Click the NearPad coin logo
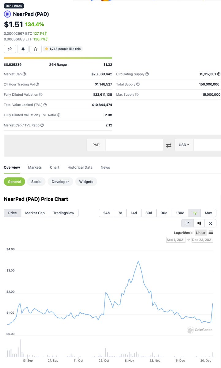Viewport: 221px width, 368px height. (x=7, y=14)
